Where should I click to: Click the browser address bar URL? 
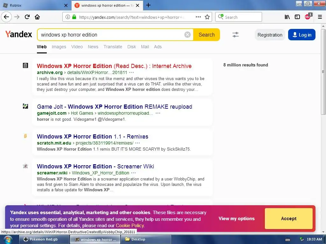tap(131, 17)
